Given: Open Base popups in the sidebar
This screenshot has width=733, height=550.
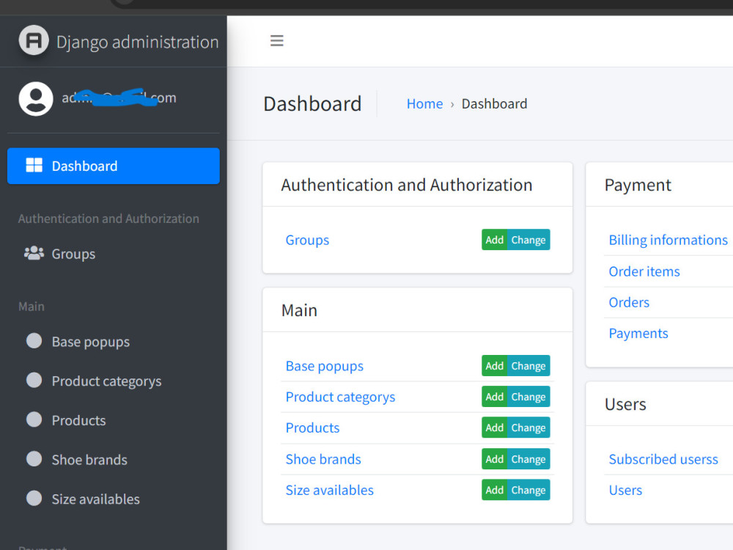Looking at the screenshot, I should 114,342.
